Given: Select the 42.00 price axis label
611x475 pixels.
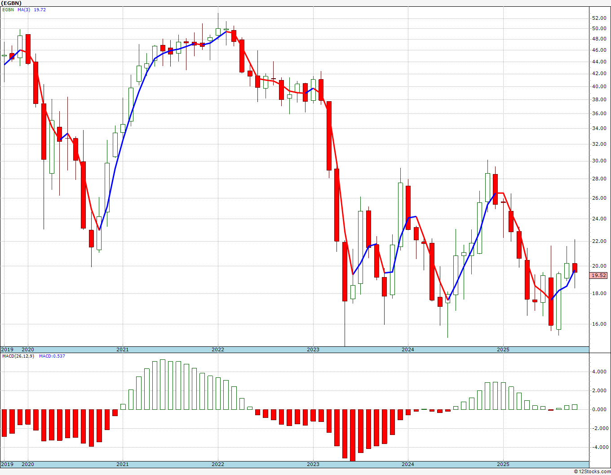Looking at the screenshot, I should pos(599,73).
